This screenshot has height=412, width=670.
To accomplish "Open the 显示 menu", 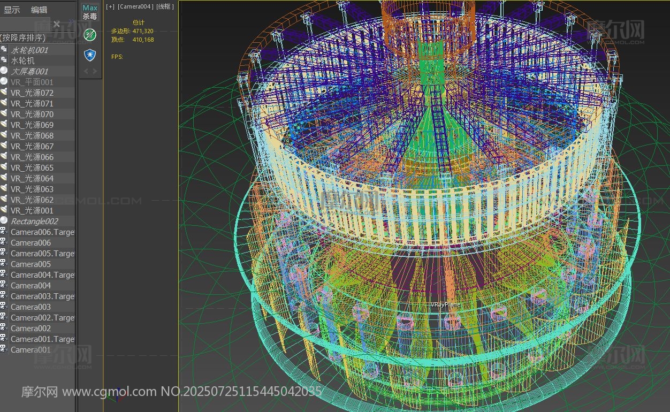I will 12,10.
